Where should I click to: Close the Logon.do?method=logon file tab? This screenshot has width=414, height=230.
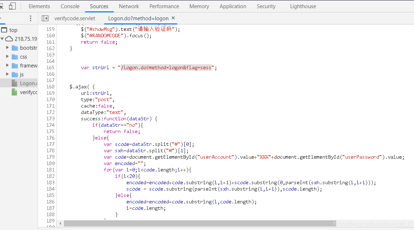coord(173,18)
